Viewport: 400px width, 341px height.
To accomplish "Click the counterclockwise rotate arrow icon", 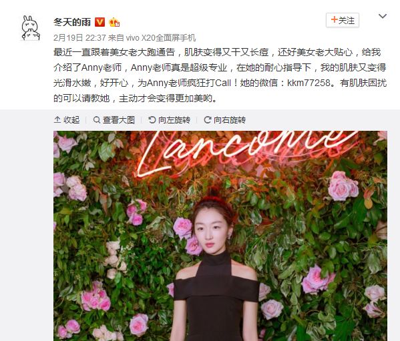I will click(x=152, y=119).
